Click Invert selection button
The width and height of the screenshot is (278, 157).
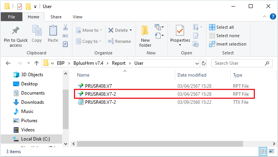(x=227, y=44)
